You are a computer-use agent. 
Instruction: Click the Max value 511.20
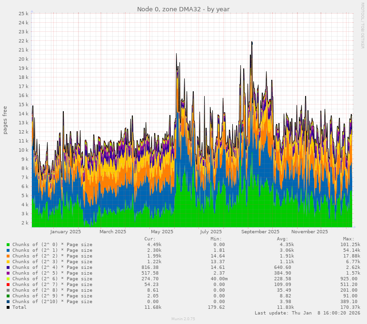coord(349,285)
